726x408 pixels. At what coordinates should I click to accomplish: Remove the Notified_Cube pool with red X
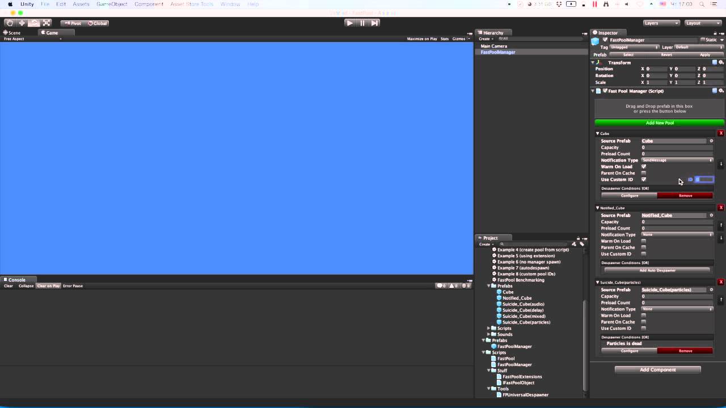coord(721,207)
